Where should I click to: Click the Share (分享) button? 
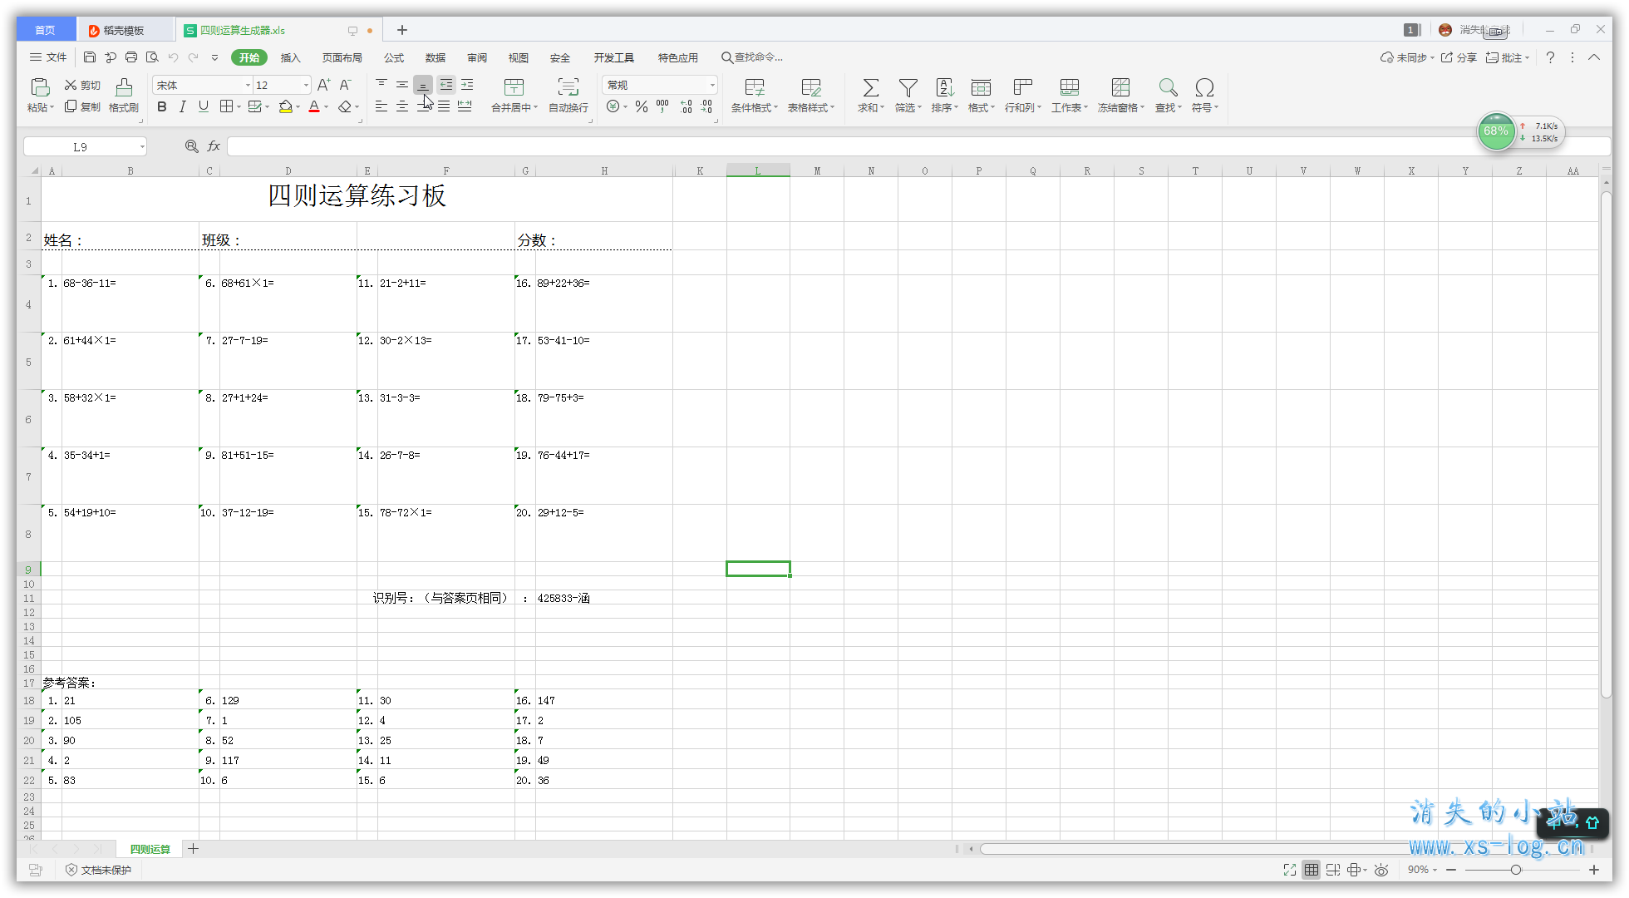coord(1459,57)
